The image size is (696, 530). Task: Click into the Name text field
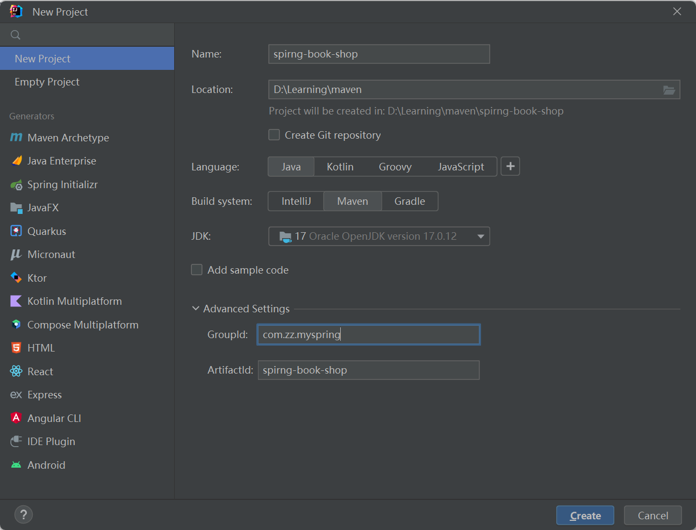coord(379,54)
